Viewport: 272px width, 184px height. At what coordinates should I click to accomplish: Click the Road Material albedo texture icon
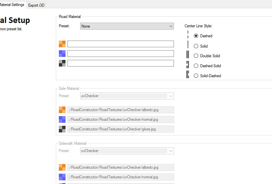point(62,44)
